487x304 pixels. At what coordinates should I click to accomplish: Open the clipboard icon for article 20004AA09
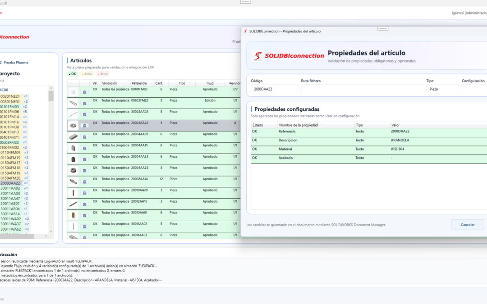(84, 137)
